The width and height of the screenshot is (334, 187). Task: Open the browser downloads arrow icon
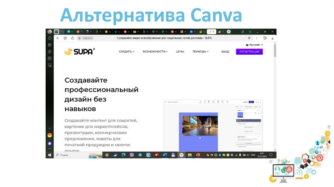click(272, 38)
